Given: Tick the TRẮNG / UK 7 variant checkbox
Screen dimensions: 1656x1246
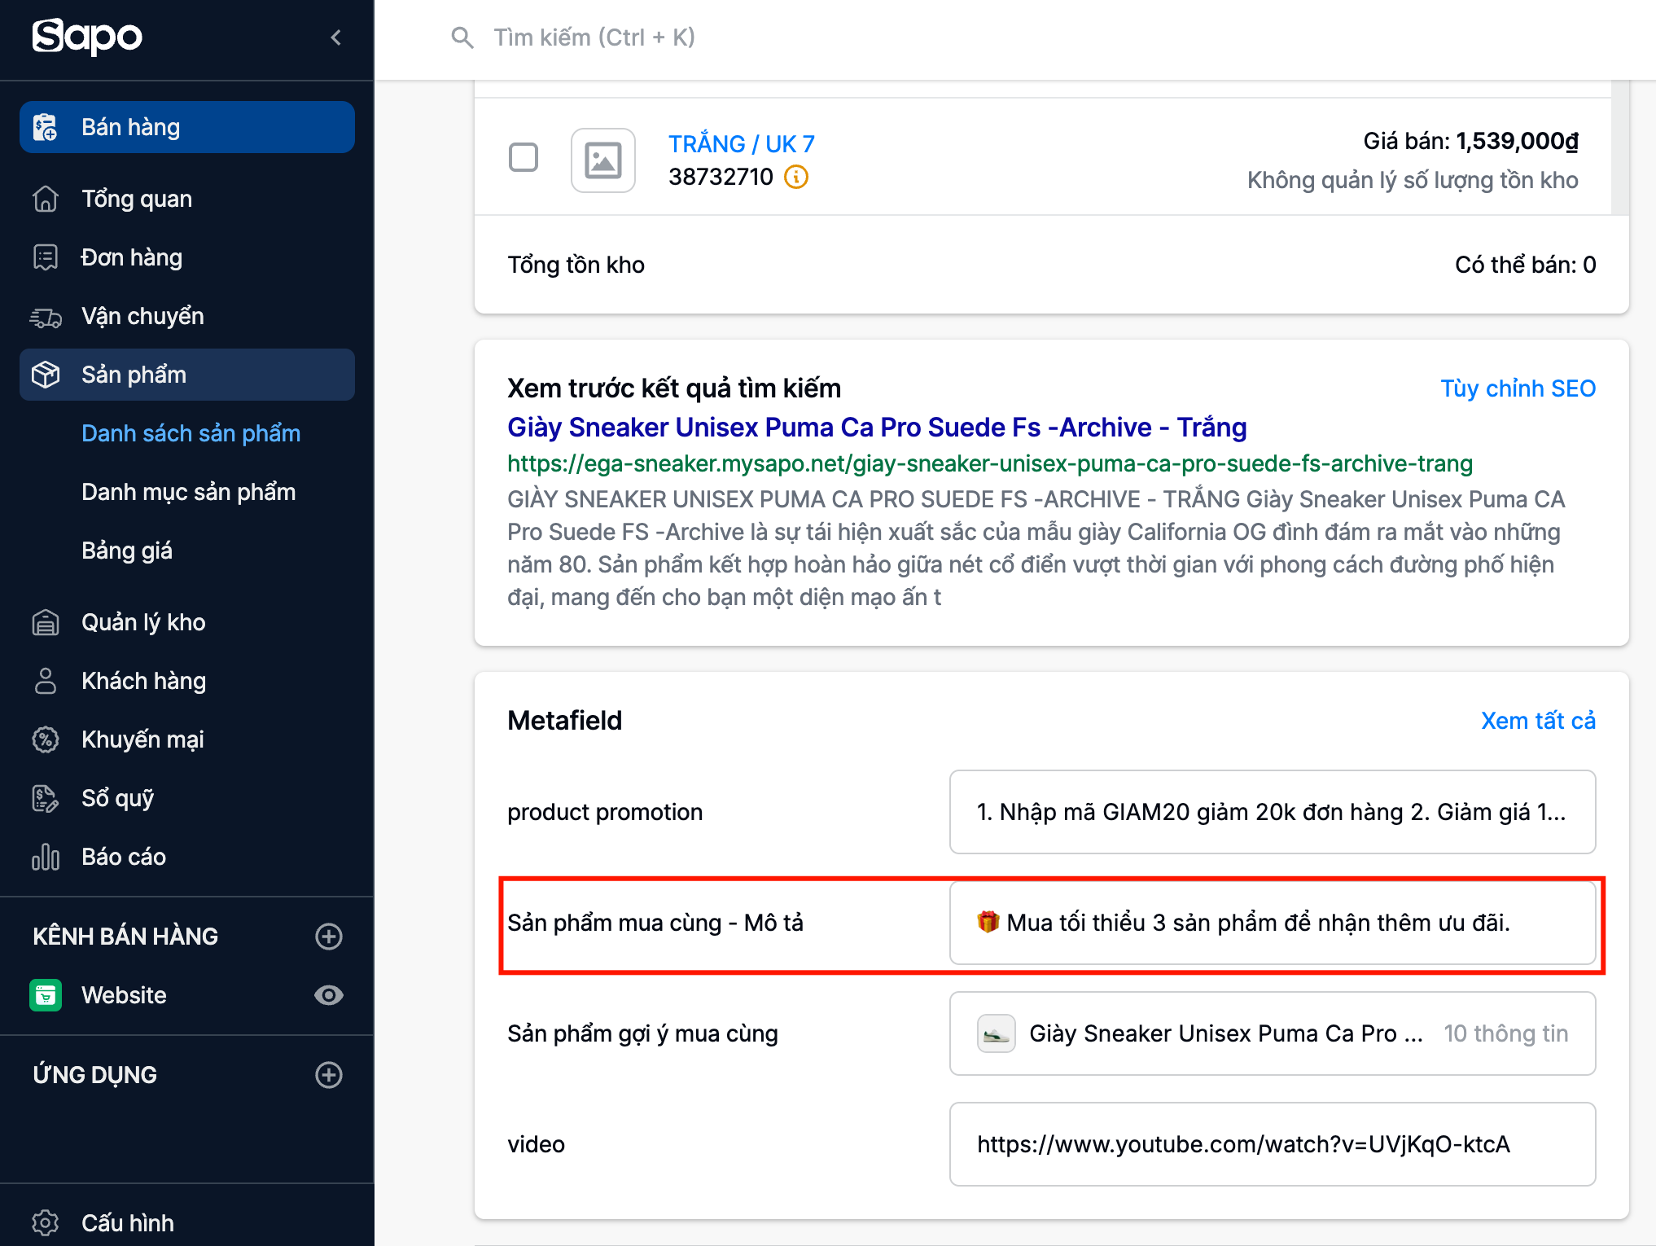Looking at the screenshot, I should point(524,157).
